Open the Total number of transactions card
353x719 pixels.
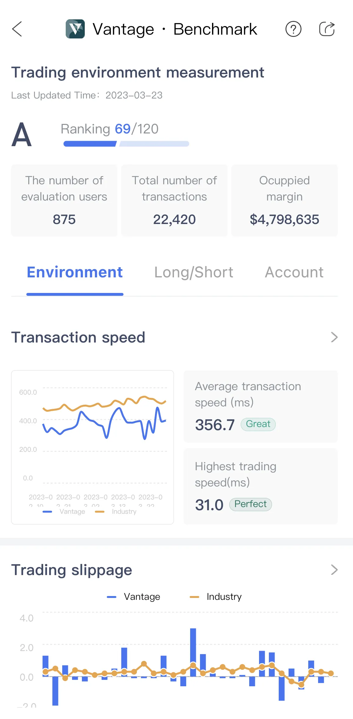coord(174,200)
